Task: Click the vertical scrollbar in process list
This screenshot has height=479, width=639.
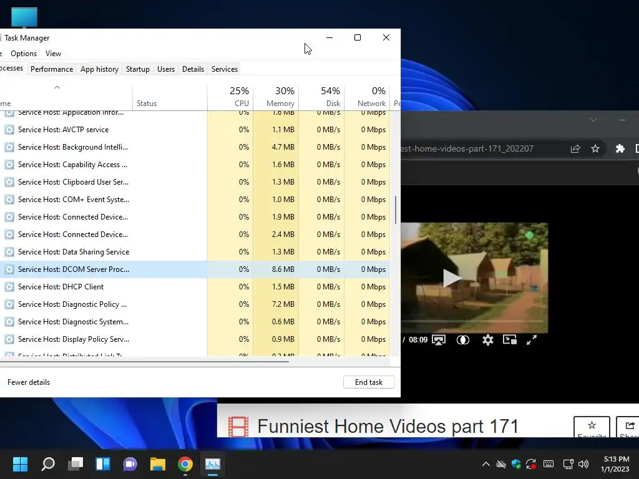Action: pyautogui.click(x=395, y=210)
